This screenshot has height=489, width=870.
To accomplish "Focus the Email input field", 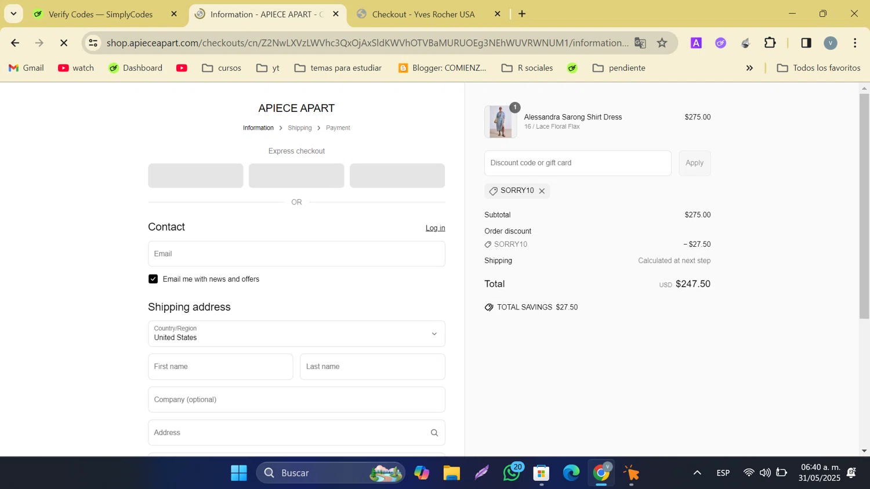I will click(296, 254).
